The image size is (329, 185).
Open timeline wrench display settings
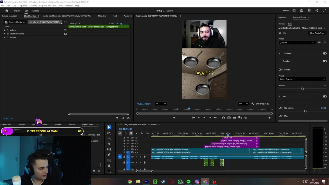click(x=142, y=133)
